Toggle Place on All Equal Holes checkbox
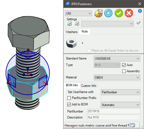The height and width of the screenshot is (129, 144). click(89, 51)
